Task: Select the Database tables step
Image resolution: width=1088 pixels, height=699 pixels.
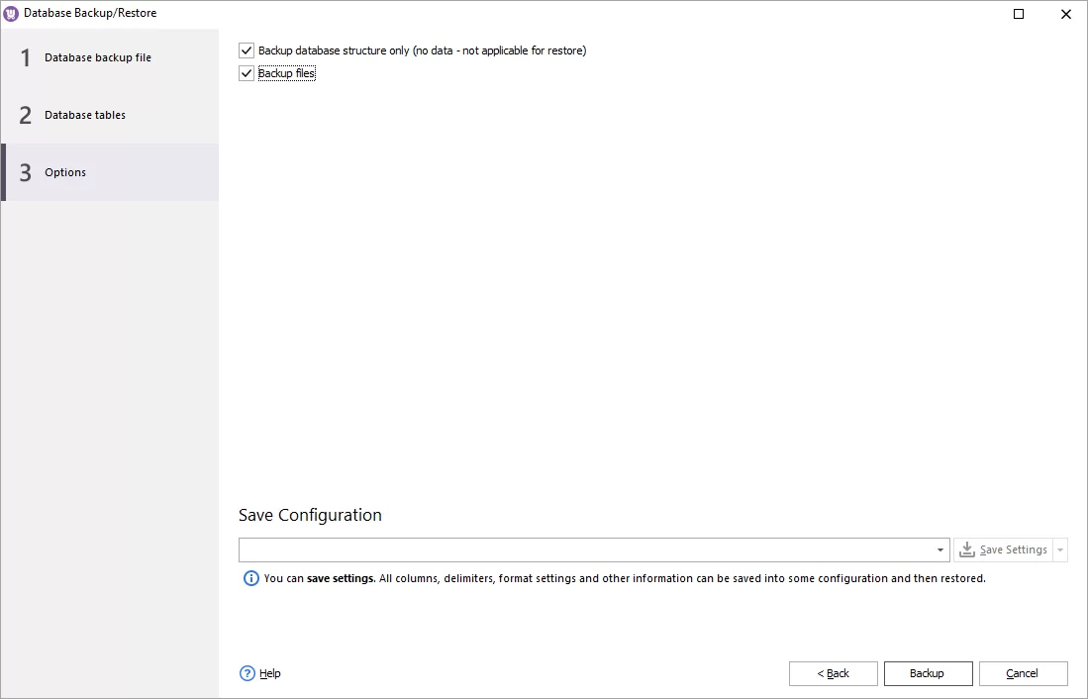Action: click(85, 115)
